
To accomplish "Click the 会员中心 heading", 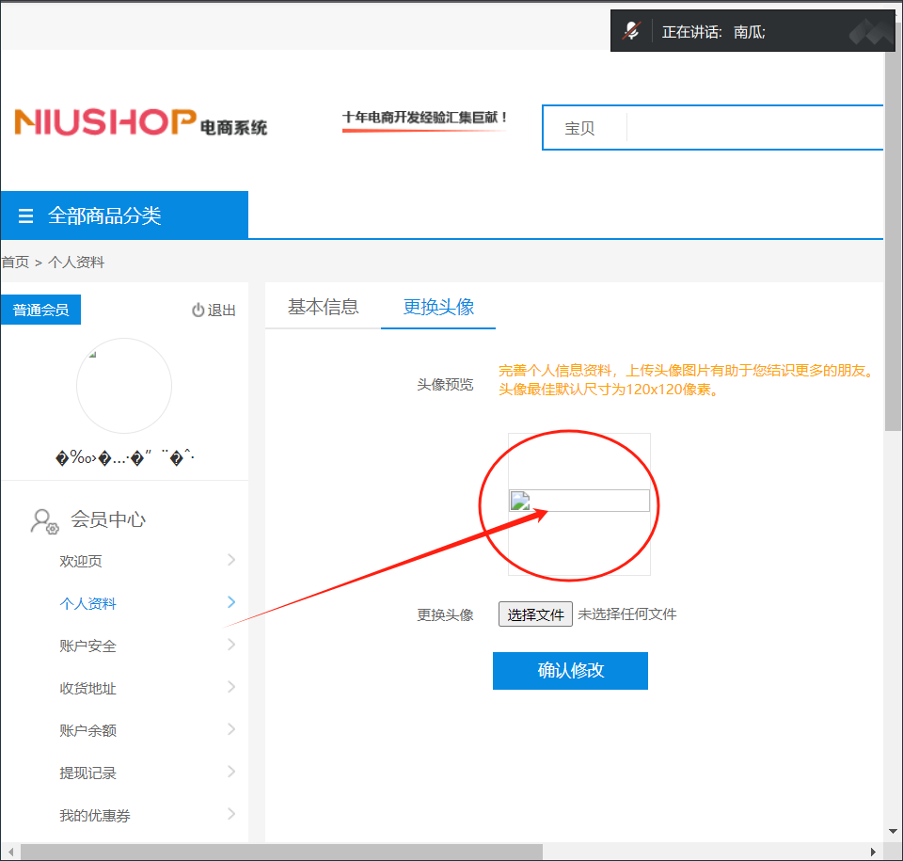I will 107,519.
